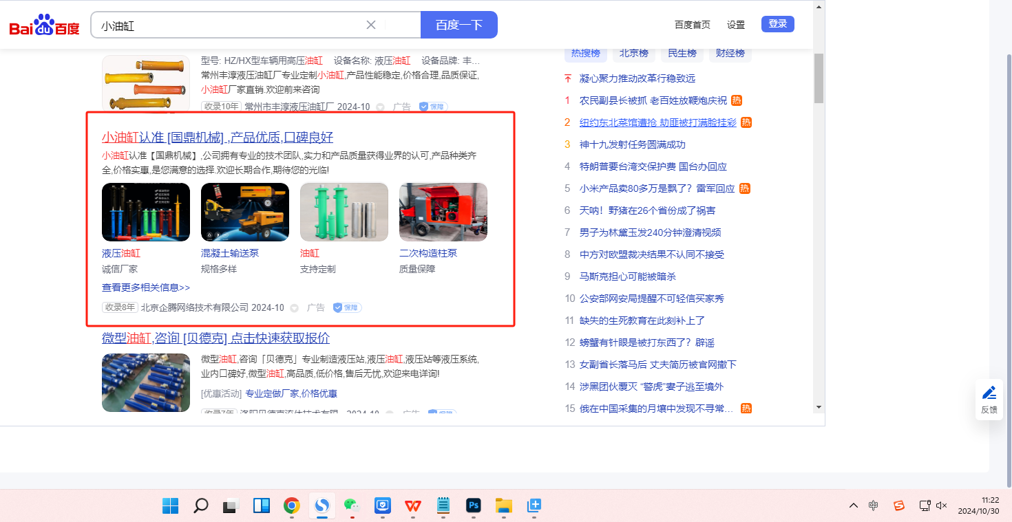Toggle Chinese input mode indicator 中

[x=874, y=505]
